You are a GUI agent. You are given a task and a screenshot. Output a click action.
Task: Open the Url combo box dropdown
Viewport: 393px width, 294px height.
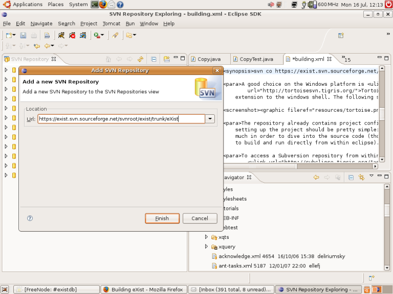tap(210, 119)
